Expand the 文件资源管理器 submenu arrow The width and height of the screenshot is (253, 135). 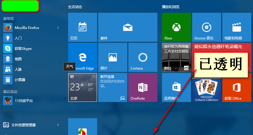click(58, 125)
